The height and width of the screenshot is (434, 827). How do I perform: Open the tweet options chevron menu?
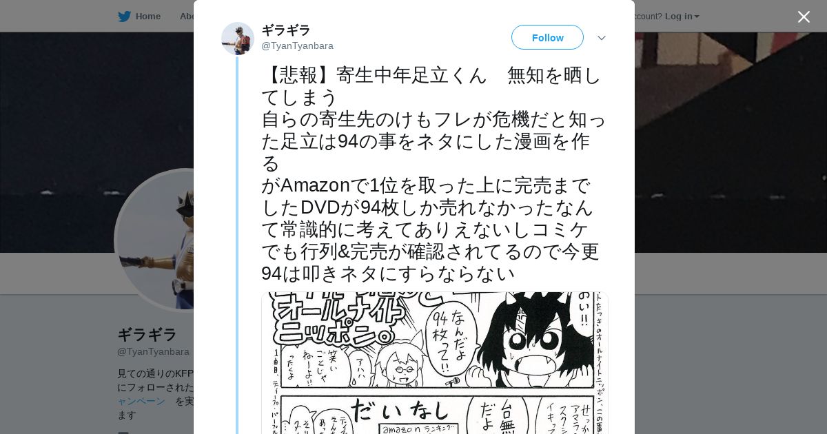[601, 38]
